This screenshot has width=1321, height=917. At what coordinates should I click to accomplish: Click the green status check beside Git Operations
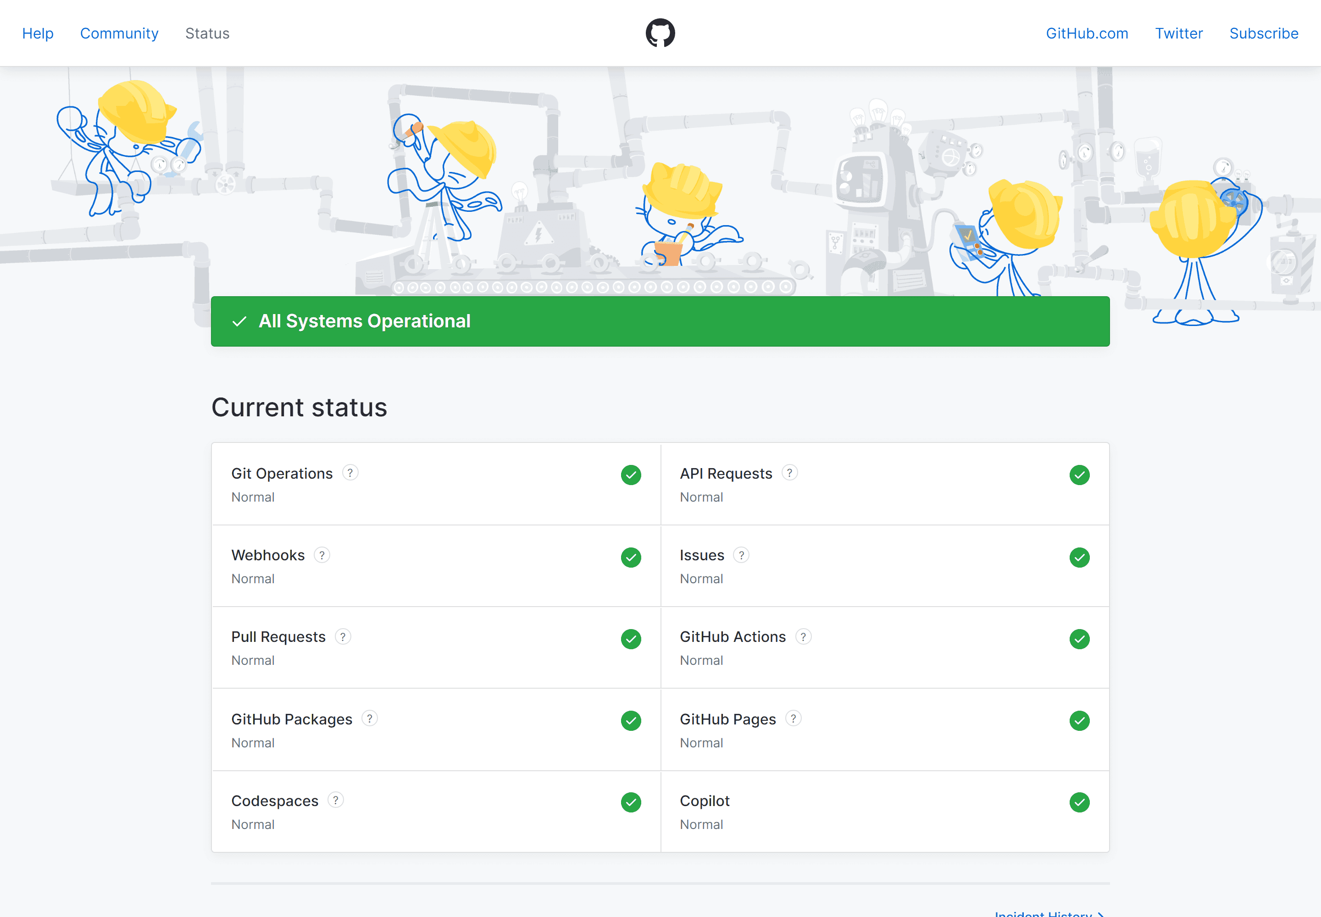[631, 475]
